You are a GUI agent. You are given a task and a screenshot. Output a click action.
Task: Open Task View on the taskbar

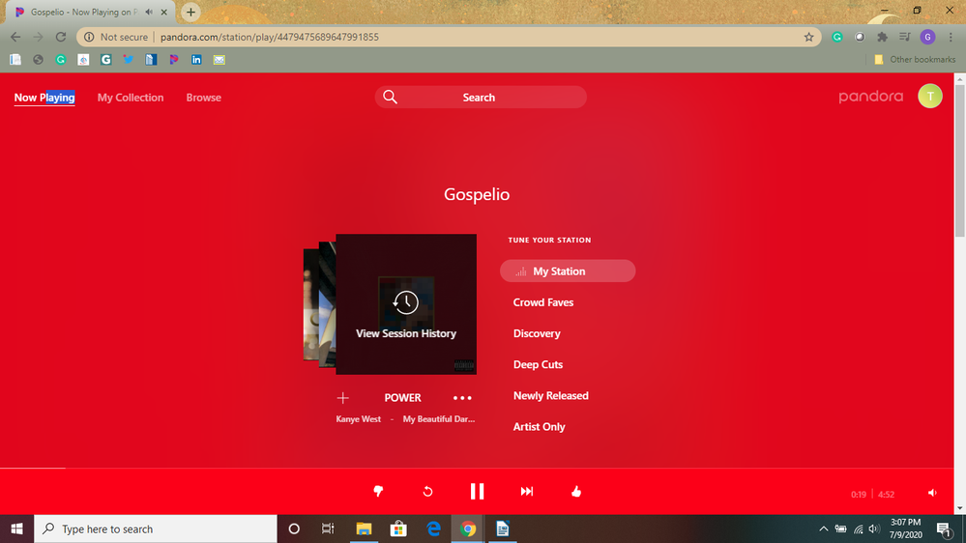click(x=328, y=529)
